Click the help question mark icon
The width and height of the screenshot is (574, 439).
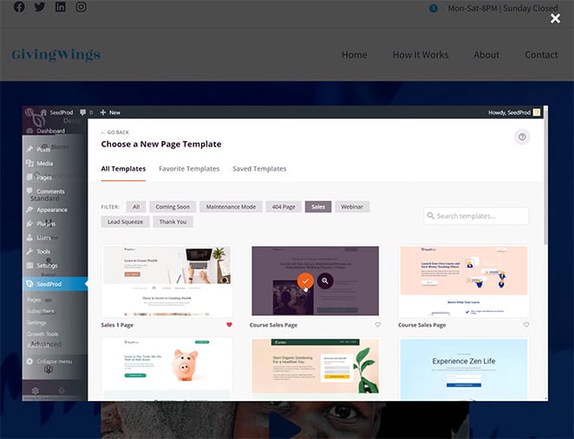522,137
